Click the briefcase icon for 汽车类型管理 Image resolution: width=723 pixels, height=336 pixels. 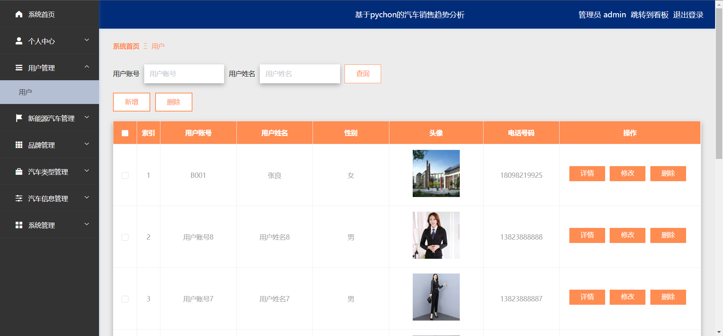click(x=19, y=171)
